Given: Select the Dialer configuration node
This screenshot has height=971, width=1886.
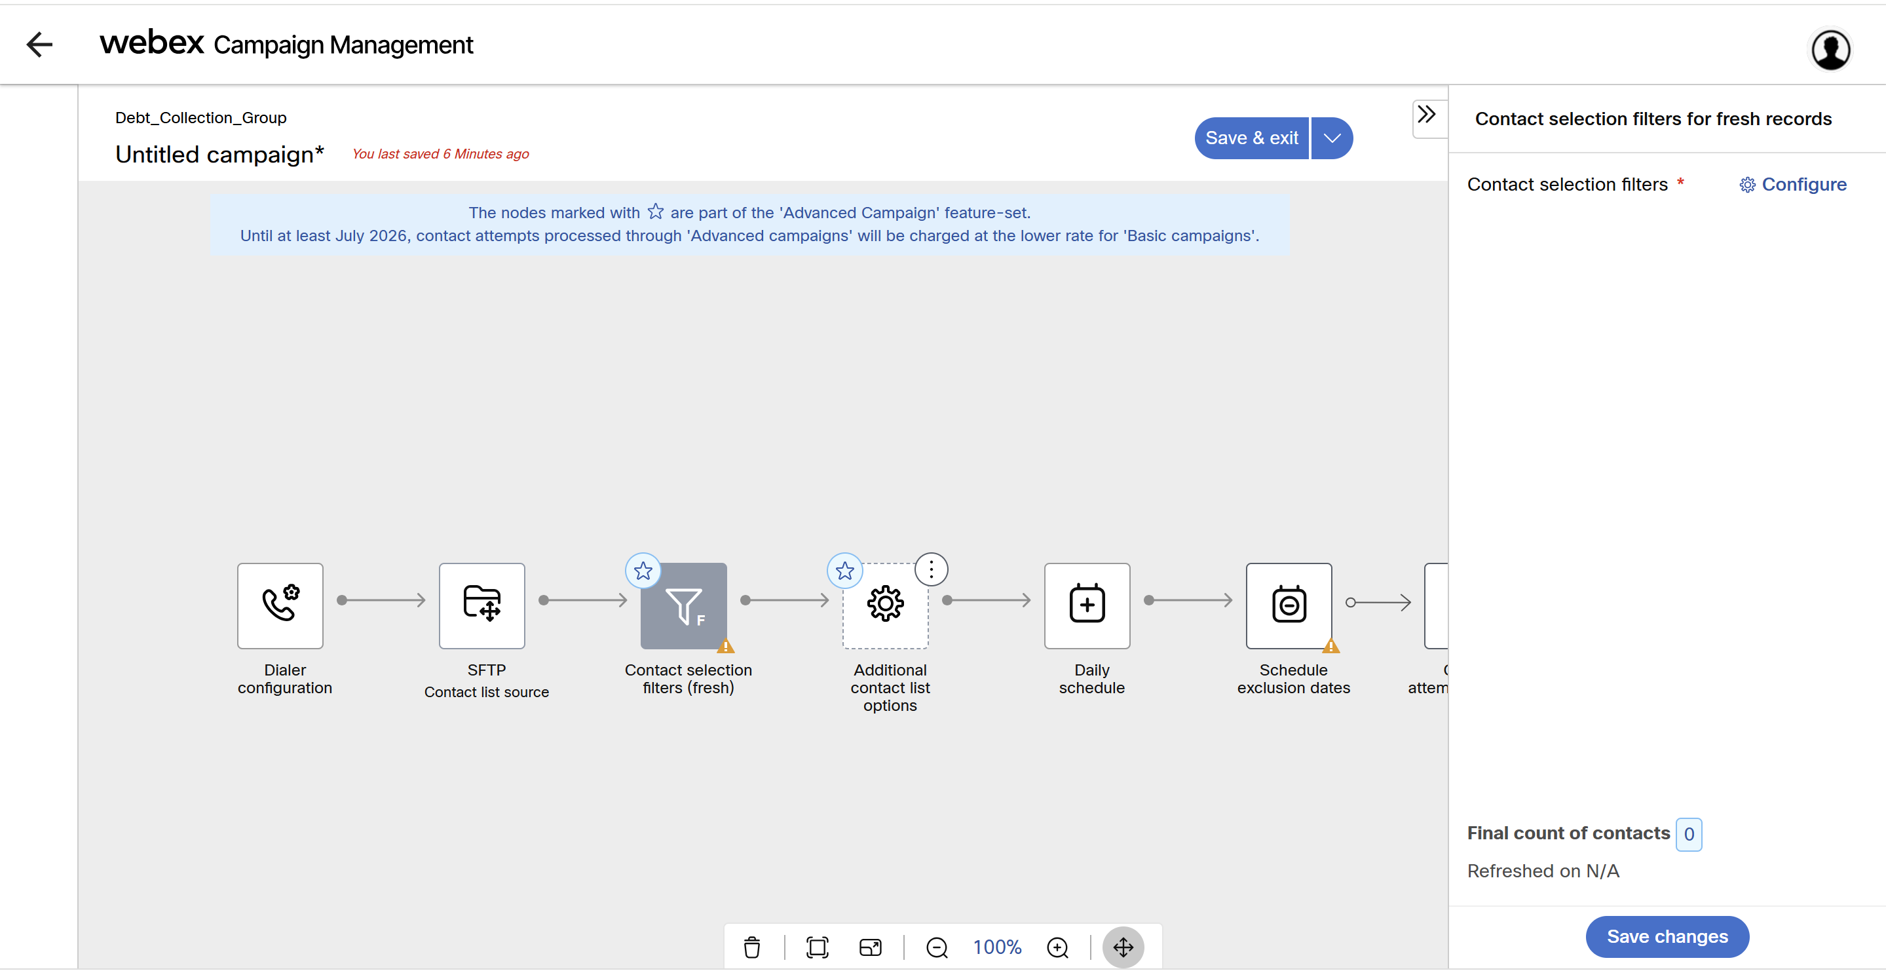Looking at the screenshot, I should (280, 605).
